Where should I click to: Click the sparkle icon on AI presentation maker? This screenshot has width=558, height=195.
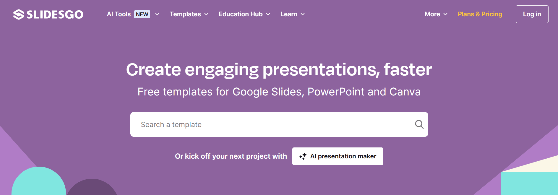tap(303, 156)
